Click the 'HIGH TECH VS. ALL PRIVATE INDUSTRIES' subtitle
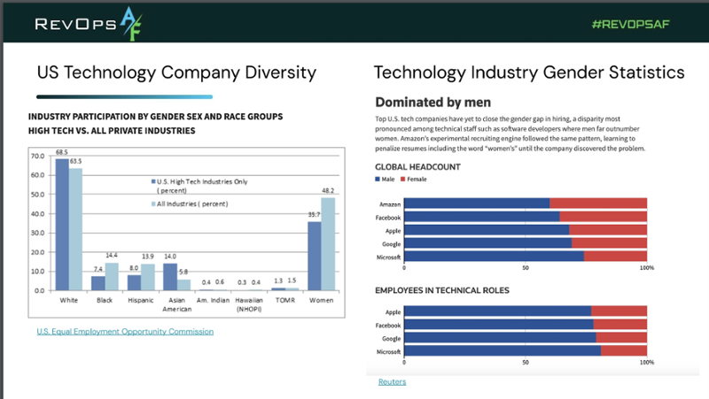The height and width of the screenshot is (399, 709). click(112, 130)
